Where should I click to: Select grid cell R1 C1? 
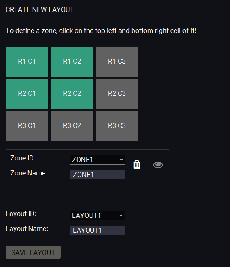(x=27, y=62)
